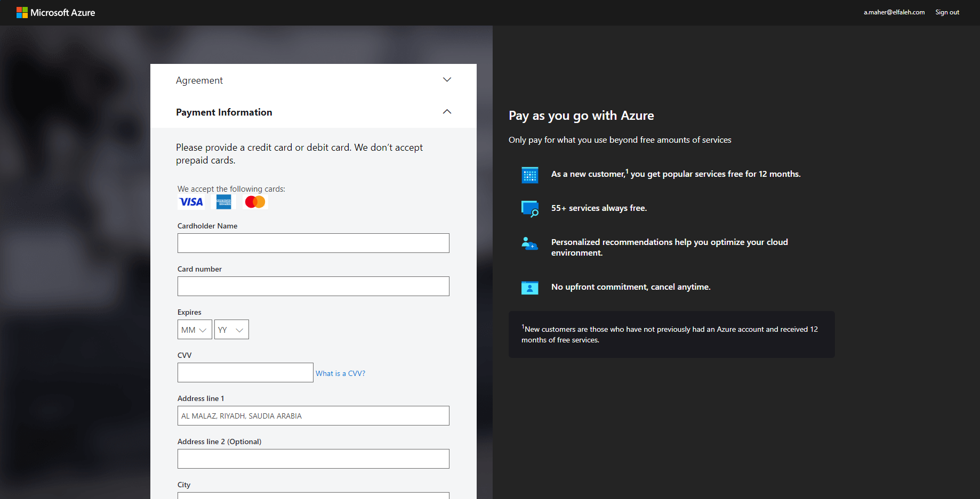
Task: Open the YY expiry year dropdown
Action: (x=231, y=330)
